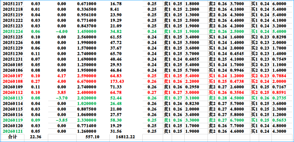The width and height of the screenshot is (294, 142).
Task: Select green date cell 20251224
Action: 12,32
